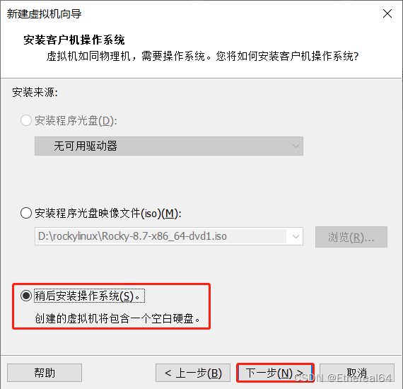The height and width of the screenshot is (389, 403).
Task: Select the 安装程序光盘(D) radio option
Action: 26,120
